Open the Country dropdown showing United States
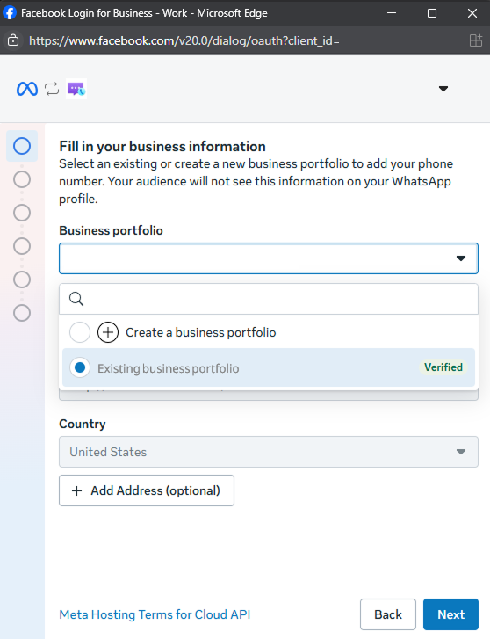The height and width of the screenshot is (639, 490). 269,452
